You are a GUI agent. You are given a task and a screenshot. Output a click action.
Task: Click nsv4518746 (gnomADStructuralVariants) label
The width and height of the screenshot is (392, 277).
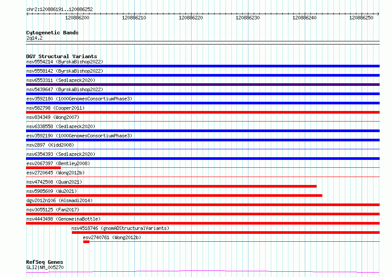[120, 228]
